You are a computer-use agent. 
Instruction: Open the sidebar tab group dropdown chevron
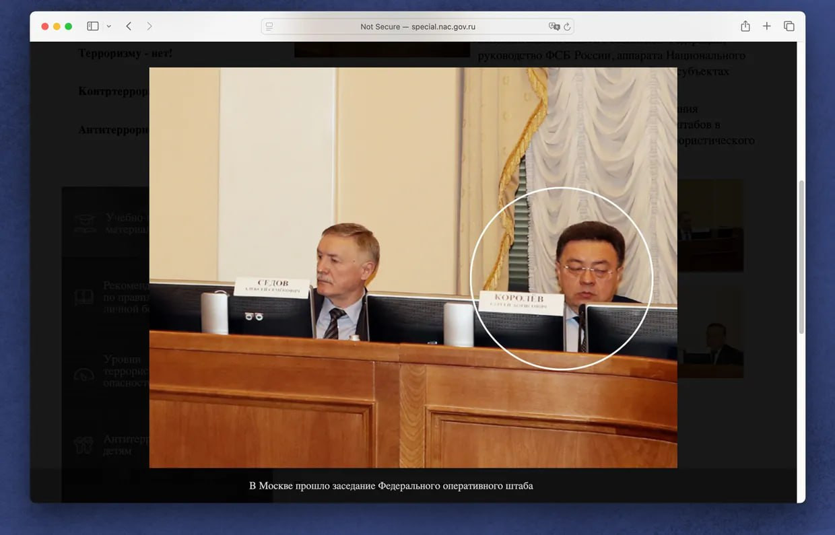point(108,26)
